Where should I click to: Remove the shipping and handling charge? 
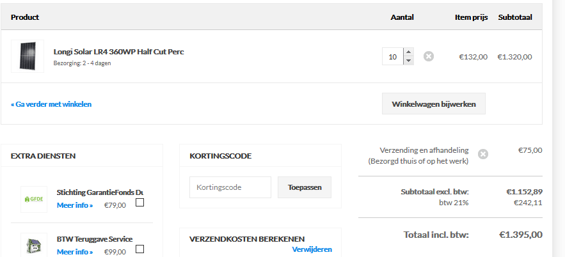(x=483, y=155)
